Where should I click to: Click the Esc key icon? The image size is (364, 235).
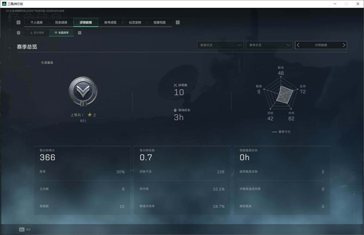(x=22, y=229)
